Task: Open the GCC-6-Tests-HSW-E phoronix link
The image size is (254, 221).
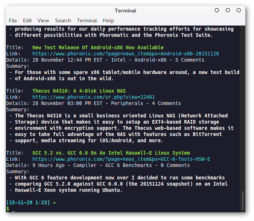Action: (121, 159)
